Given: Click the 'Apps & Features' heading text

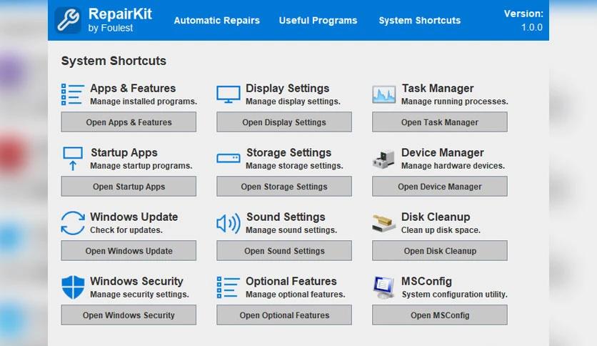Looking at the screenshot, I should click(133, 89).
